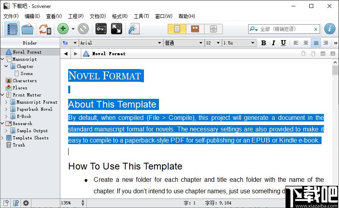
Task: Center align the text
Action: click(x=306, y=43)
